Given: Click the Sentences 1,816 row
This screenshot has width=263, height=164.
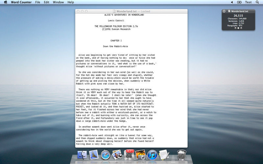Looking at the screenshot, I should coord(236,21).
